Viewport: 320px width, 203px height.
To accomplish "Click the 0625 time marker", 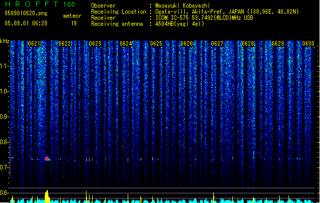I will (x=156, y=44).
